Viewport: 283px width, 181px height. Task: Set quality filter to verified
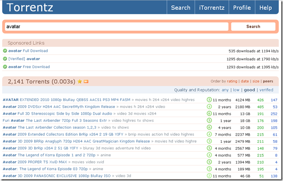tap(266, 90)
